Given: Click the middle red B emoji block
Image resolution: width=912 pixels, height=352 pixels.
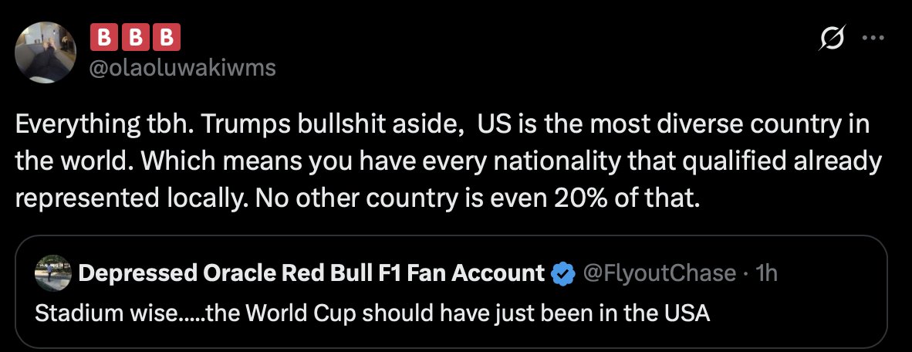Looking at the screenshot, I should pyautogui.click(x=135, y=38).
